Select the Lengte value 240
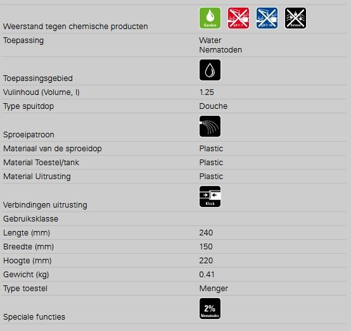Screen dimensions: 351x331 click(206, 233)
